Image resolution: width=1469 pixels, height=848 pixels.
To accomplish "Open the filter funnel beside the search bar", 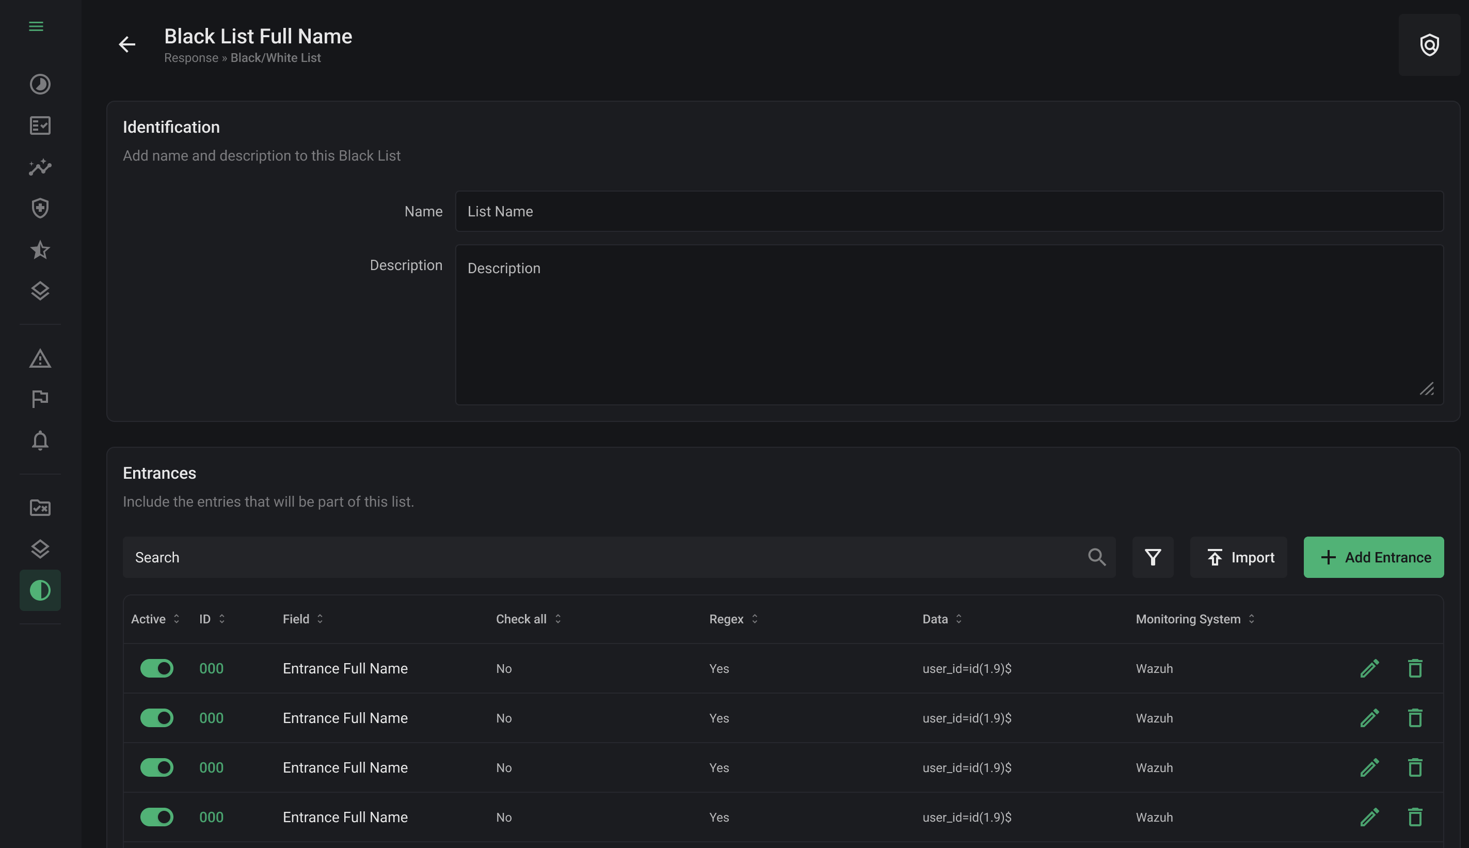I will point(1153,557).
